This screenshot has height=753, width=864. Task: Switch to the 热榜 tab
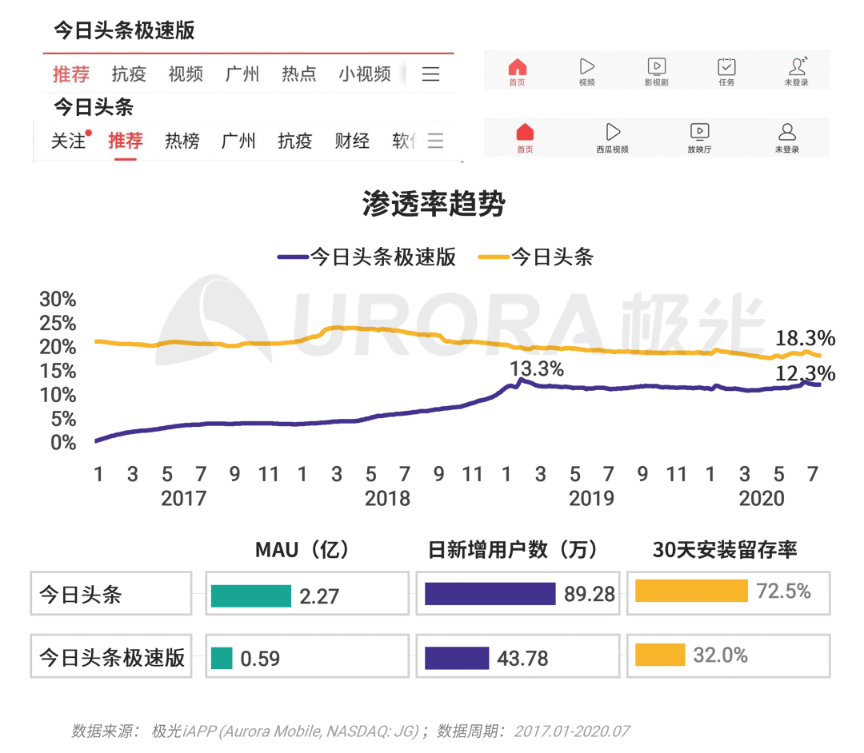pyautogui.click(x=182, y=141)
